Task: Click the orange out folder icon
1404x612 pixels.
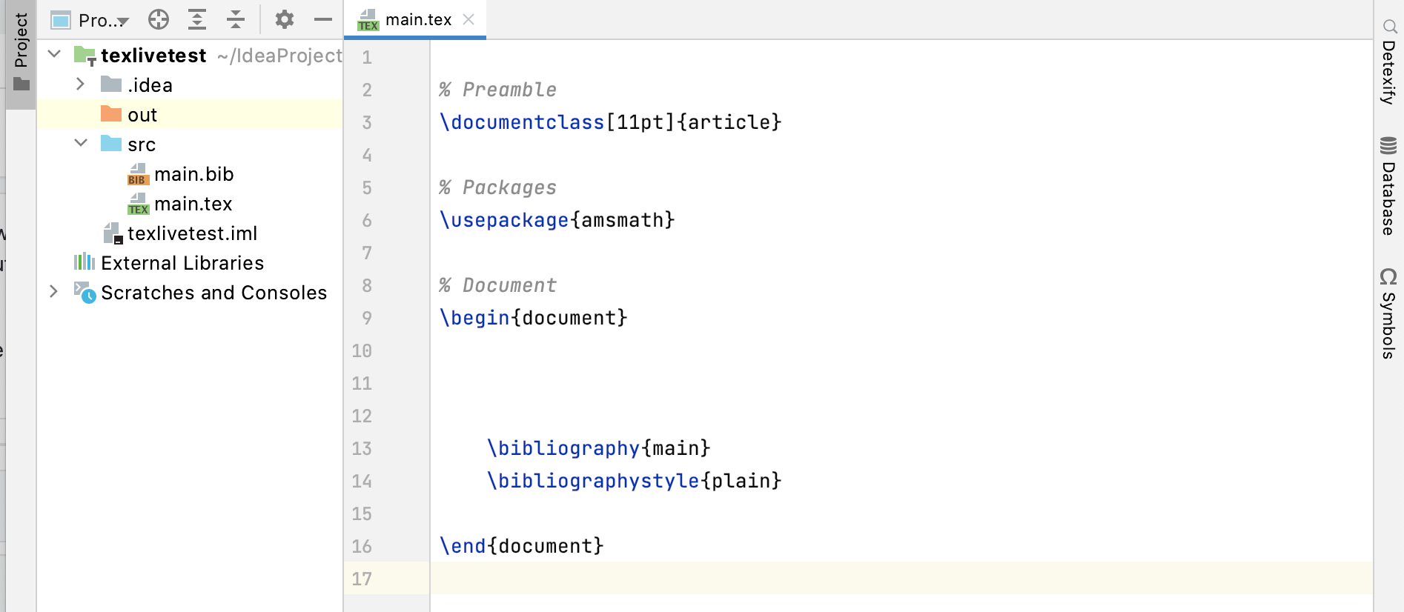Action: point(111,113)
